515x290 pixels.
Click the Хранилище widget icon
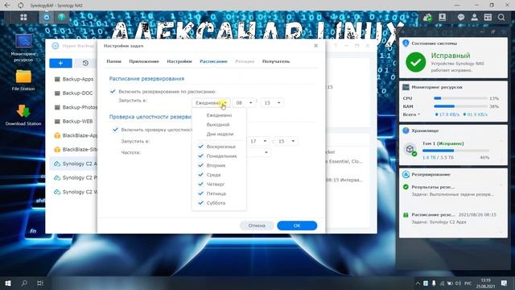pyautogui.click(x=406, y=130)
